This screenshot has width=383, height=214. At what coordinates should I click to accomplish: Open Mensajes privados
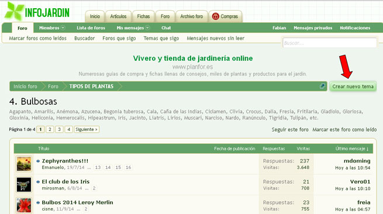(x=313, y=28)
